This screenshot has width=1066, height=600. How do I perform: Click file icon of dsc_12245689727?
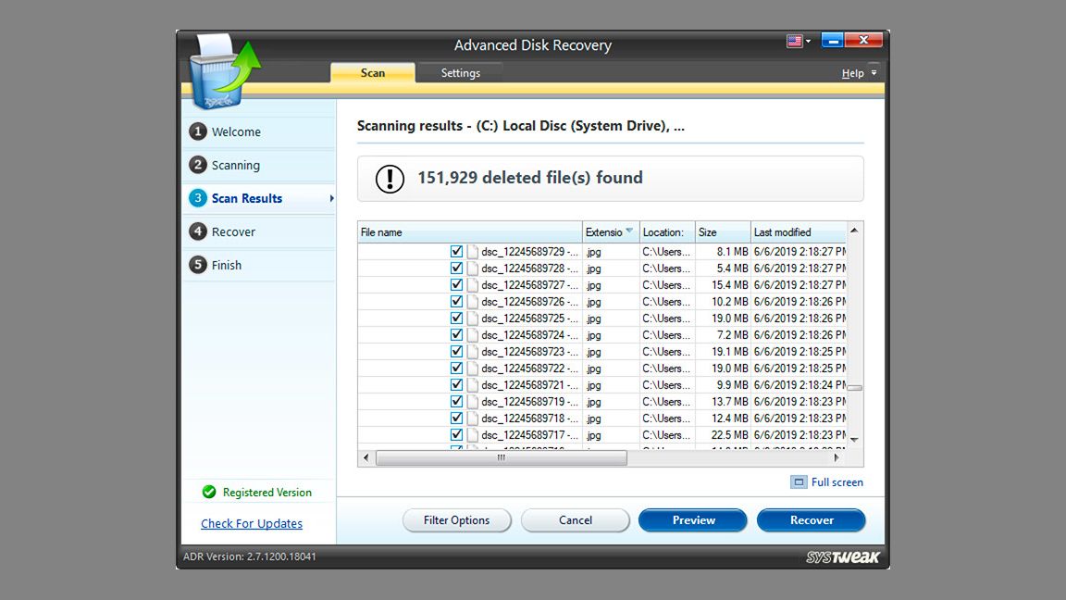coord(473,285)
